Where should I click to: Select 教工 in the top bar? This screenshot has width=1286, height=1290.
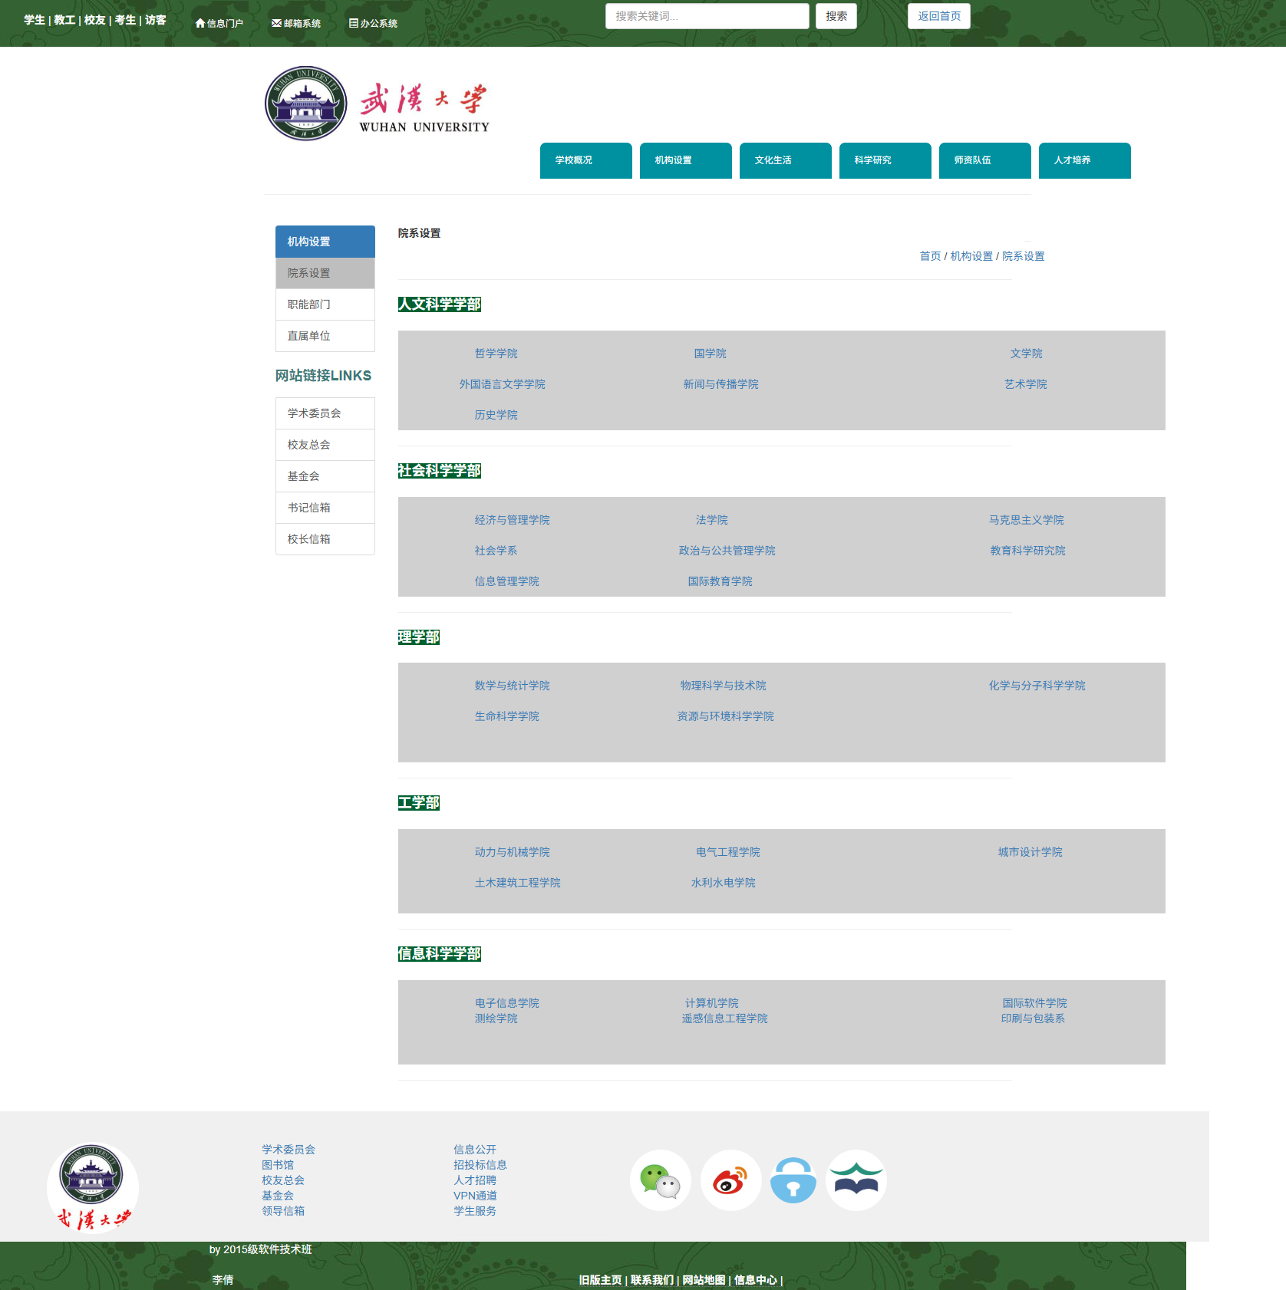(x=64, y=20)
